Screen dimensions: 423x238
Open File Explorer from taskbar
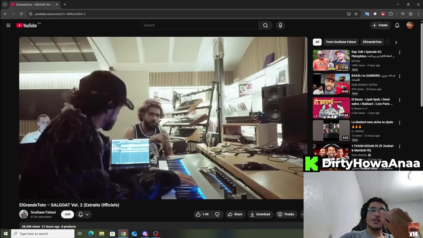point(102,234)
